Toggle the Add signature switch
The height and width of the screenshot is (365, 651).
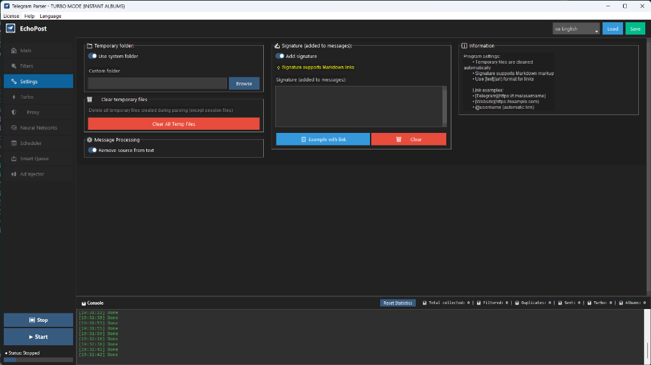pos(280,56)
